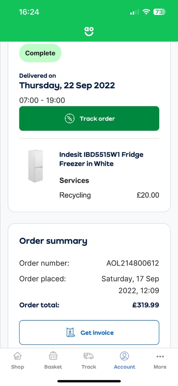Tap the battery indicator in the status bar
This screenshot has height=386, width=178.
(x=160, y=12)
